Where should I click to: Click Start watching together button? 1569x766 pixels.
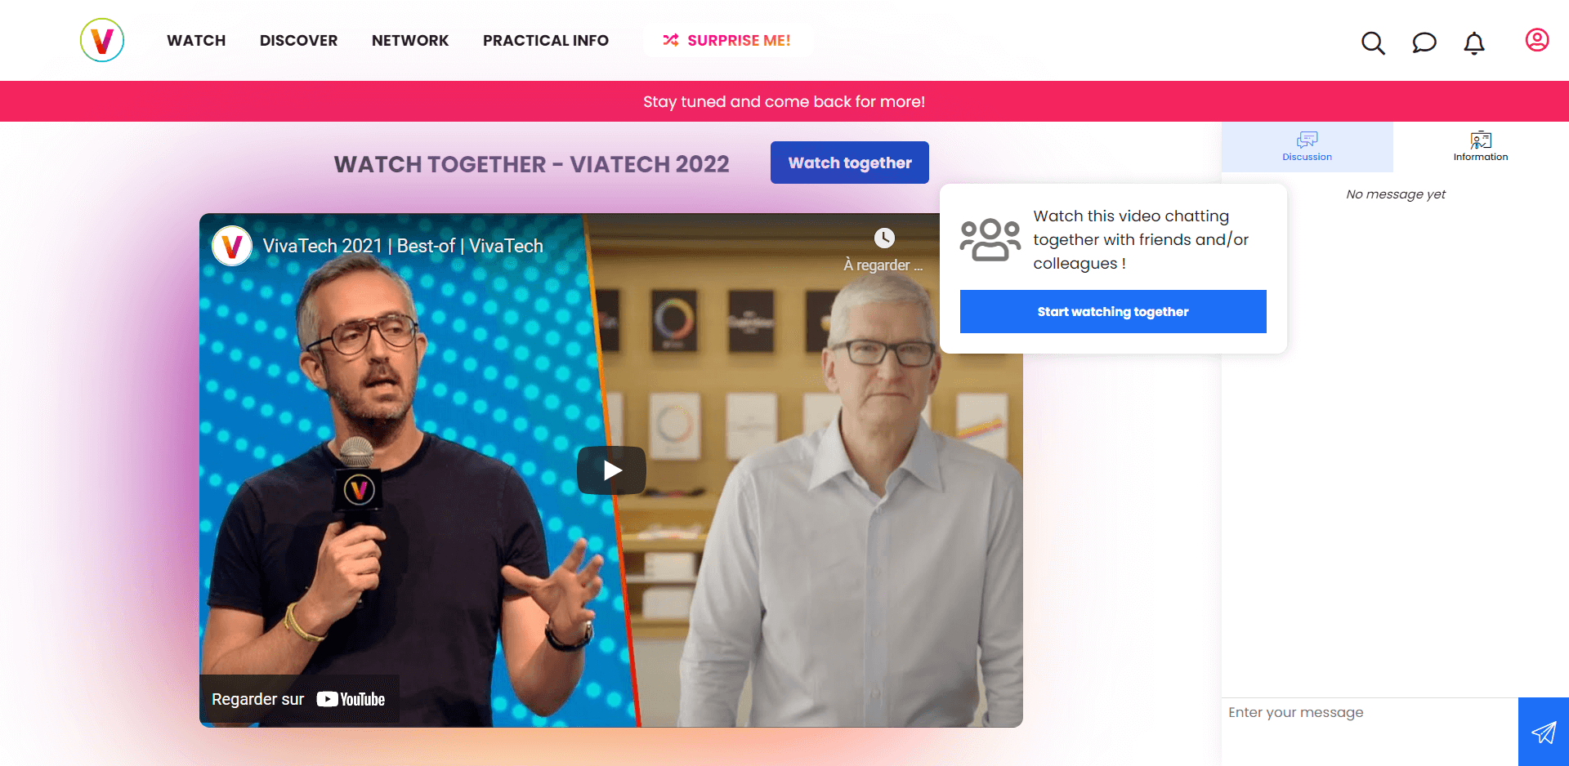coord(1113,311)
